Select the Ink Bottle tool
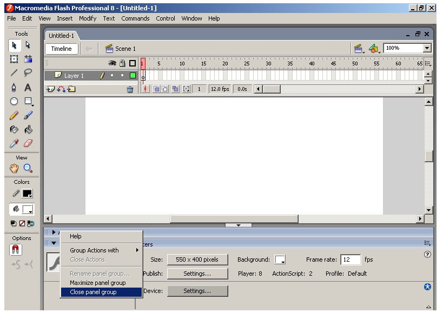Image resolution: width=443 pixels, height=313 pixels. click(x=14, y=130)
